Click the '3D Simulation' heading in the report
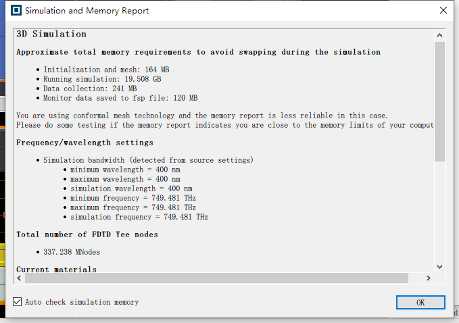The image size is (459, 323). coord(51,34)
